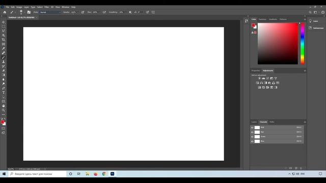The height and width of the screenshot is (183, 326).
Task: Hide the Red channel eye
Action: (x=252, y=132)
